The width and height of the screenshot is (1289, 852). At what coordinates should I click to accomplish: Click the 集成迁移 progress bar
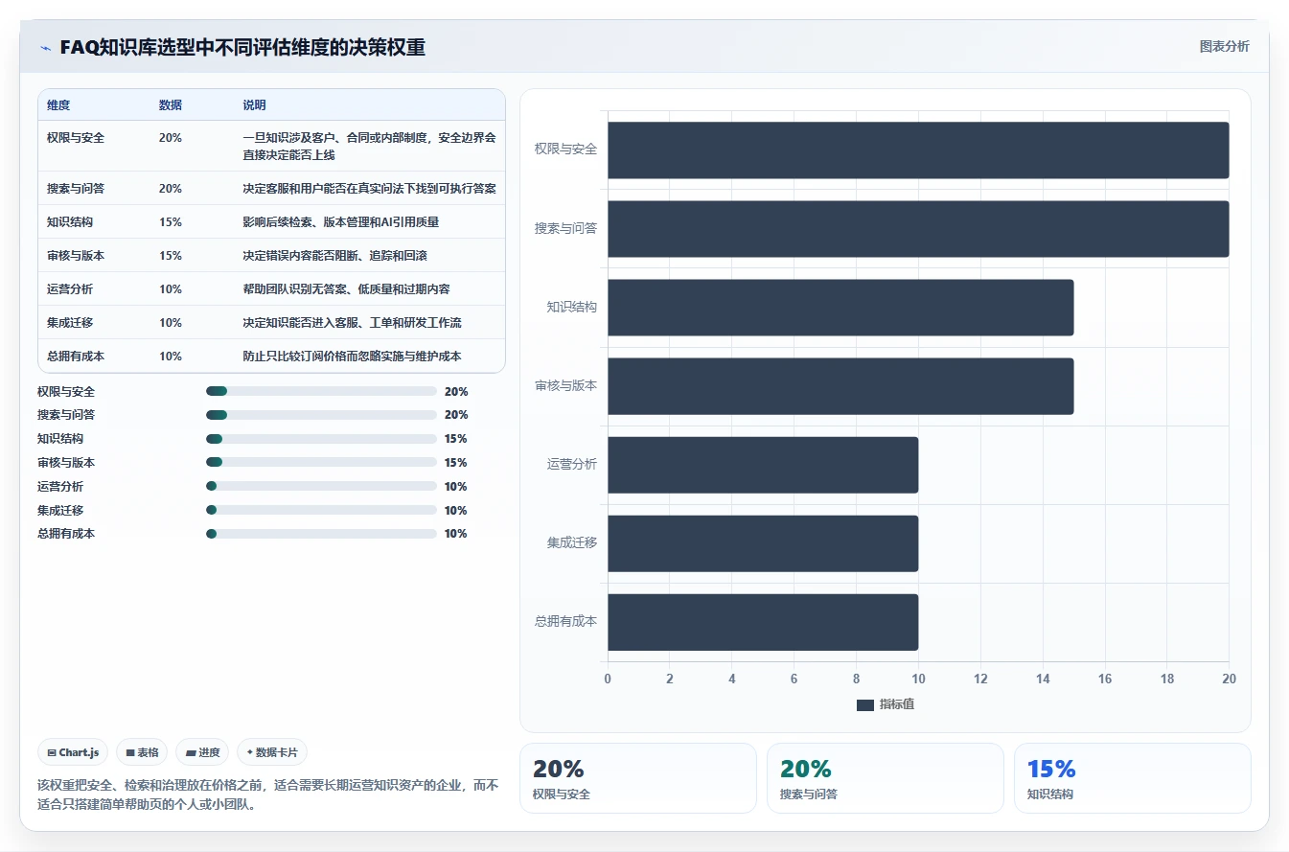tap(321, 510)
